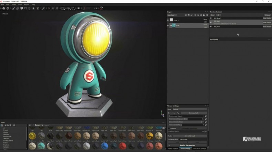The height and width of the screenshot is (152, 272).
Task: Enable the Shadows checkbox in Viewer Settings
Action: (x=169, y=128)
